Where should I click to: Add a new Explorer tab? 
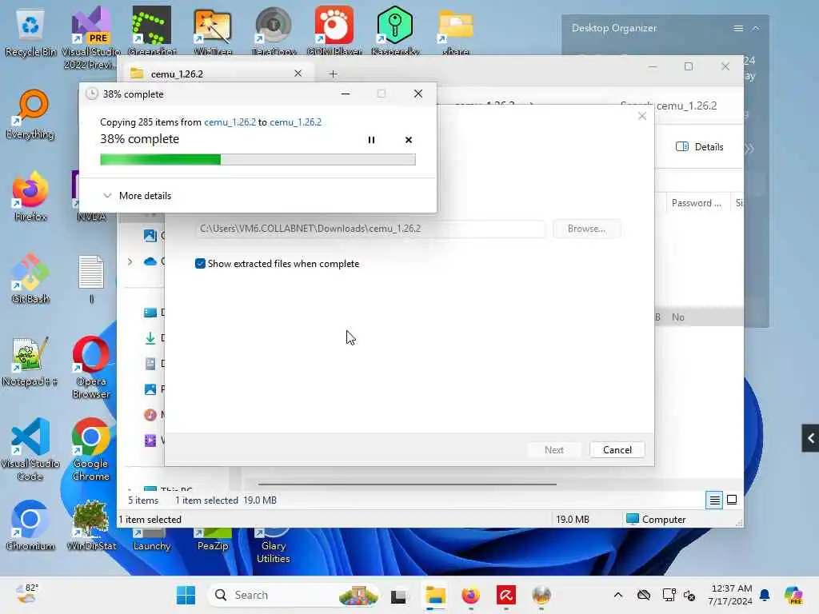(x=334, y=74)
